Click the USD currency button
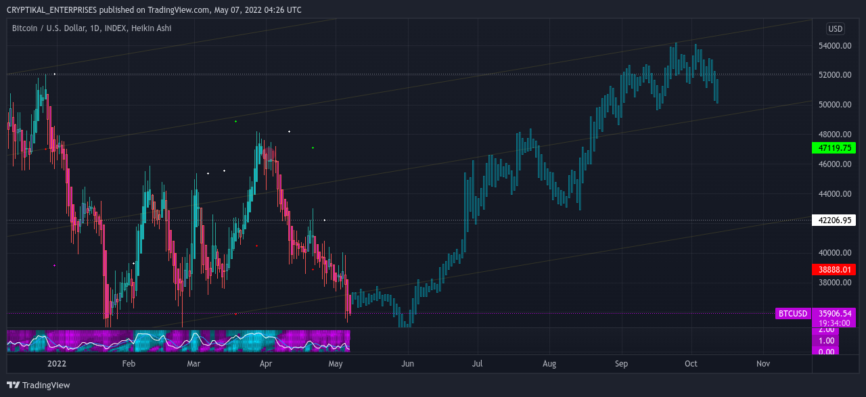The image size is (866, 397). tap(836, 29)
